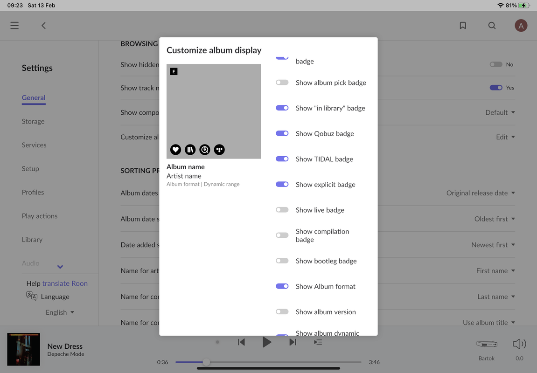
Task: Turn off Show TIDAL badge
Action: [282, 159]
